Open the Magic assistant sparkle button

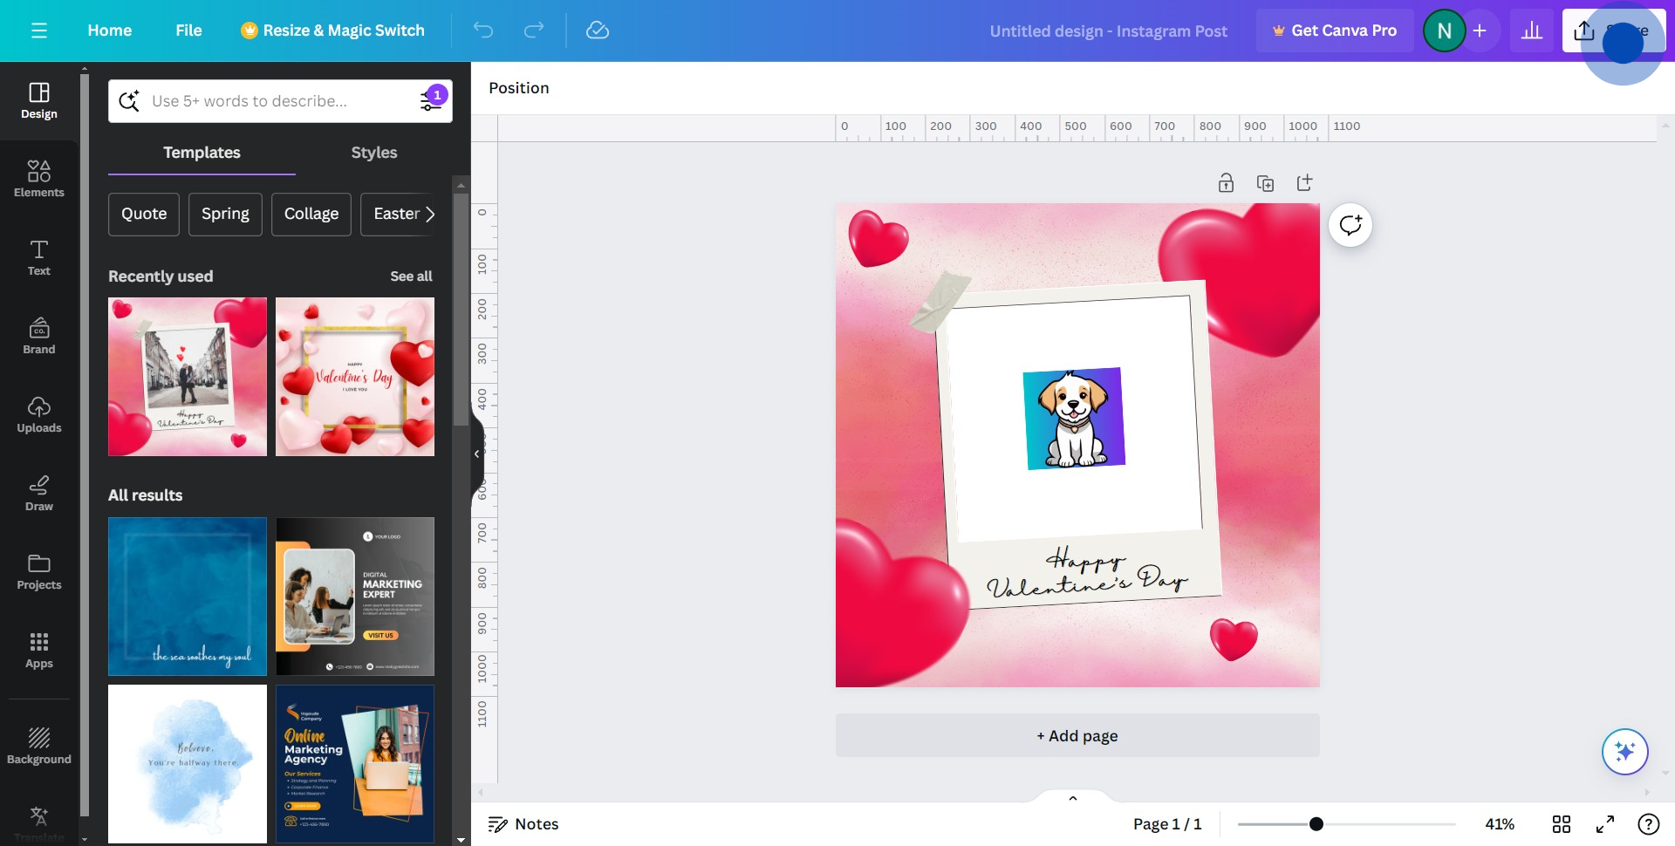pyautogui.click(x=1624, y=751)
